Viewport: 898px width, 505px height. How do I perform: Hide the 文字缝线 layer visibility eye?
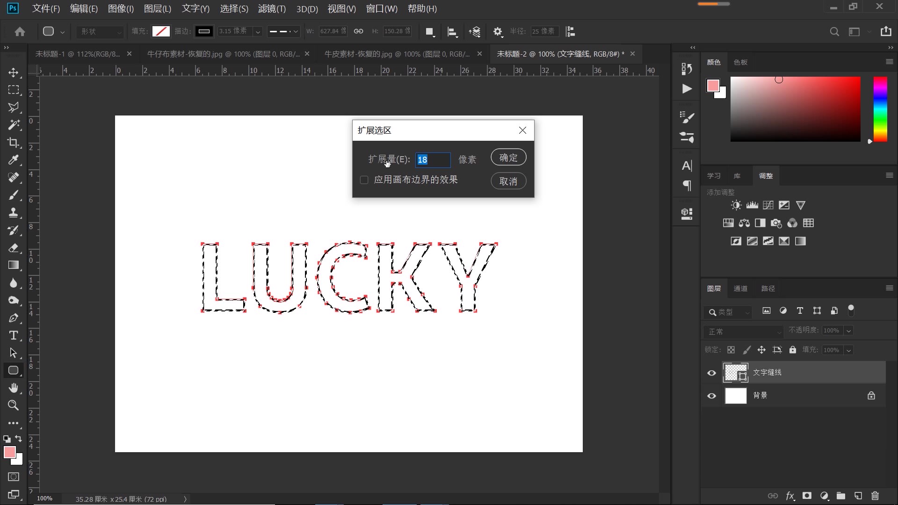coord(711,373)
